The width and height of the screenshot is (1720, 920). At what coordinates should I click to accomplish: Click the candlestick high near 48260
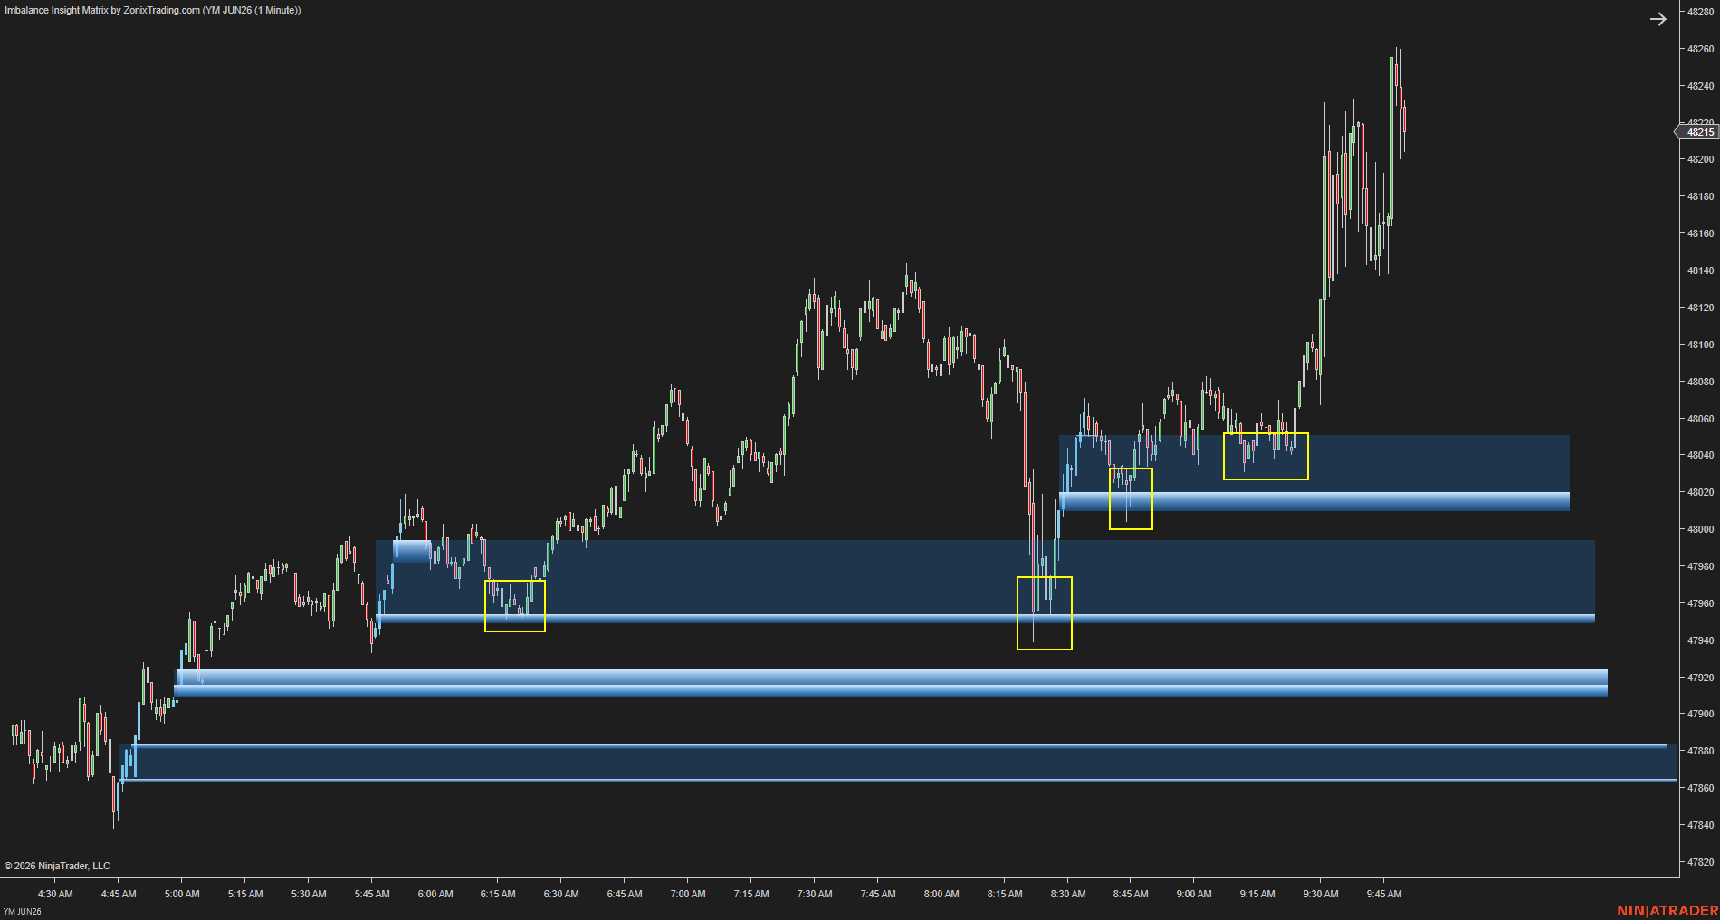1397,51
